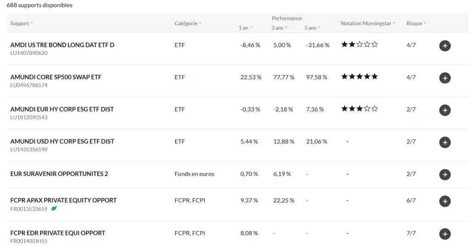470x246 pixels.
Task: Sort by Risque column
Action: click(416, 23)
